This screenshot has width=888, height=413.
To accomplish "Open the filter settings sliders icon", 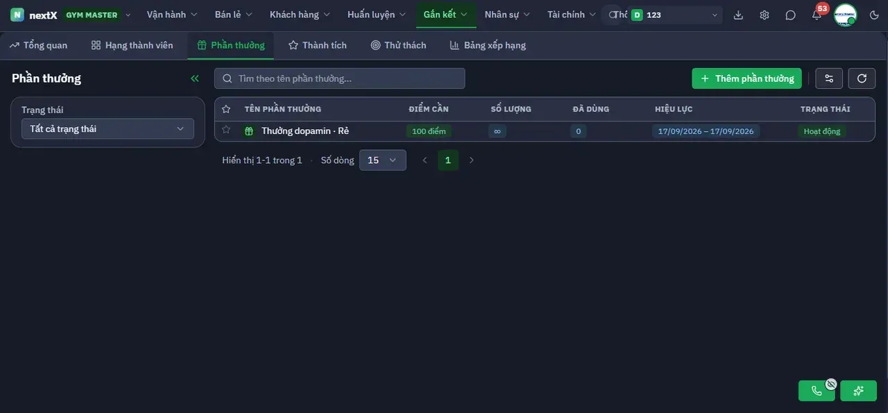I will pos(829,78).
